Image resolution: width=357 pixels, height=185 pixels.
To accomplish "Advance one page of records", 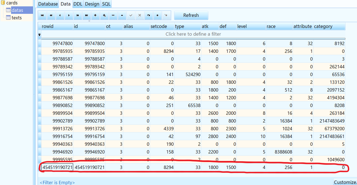I will pyautogui.click(x=78, y=15).
